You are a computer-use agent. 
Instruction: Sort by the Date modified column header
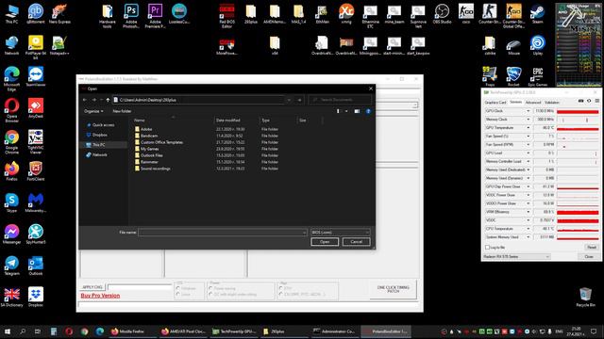[x=228, y=121]
